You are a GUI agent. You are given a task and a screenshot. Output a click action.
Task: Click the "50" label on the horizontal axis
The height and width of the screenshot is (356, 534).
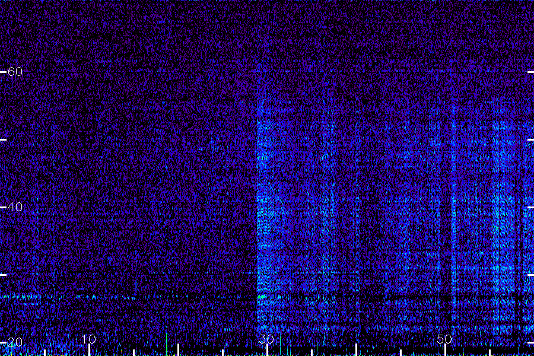tap(444, 339)
